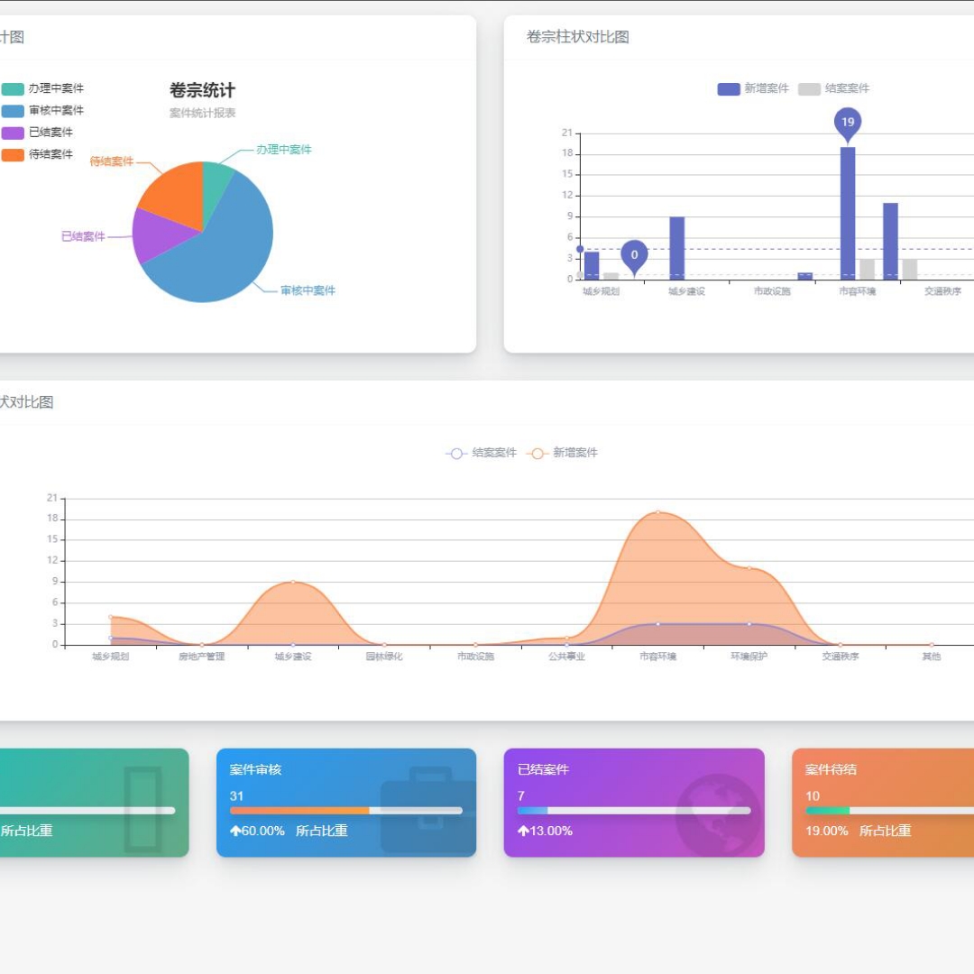The image size is (974, 974).
Task: Click the 已结案件 card progress bar
Action: click(x=634, y=811)
